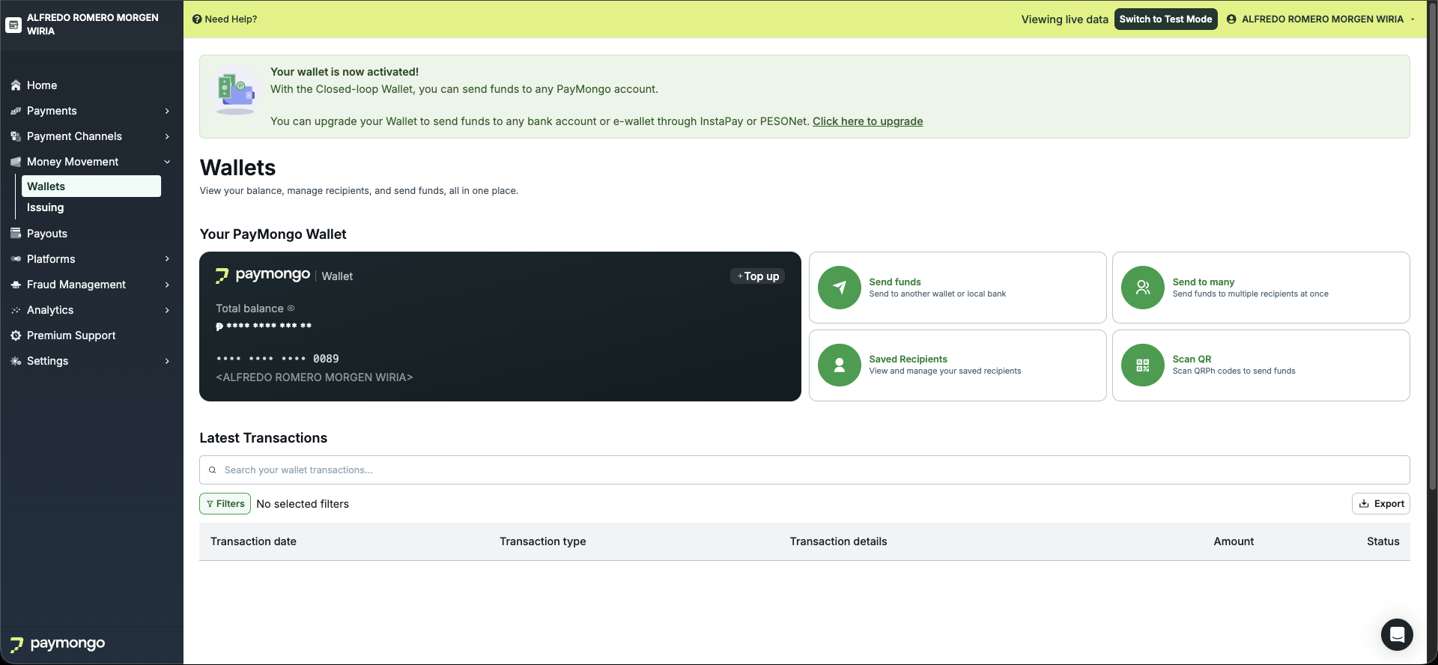Click the Status column header
The image size is (1438, 665).
click(1383, 541)
